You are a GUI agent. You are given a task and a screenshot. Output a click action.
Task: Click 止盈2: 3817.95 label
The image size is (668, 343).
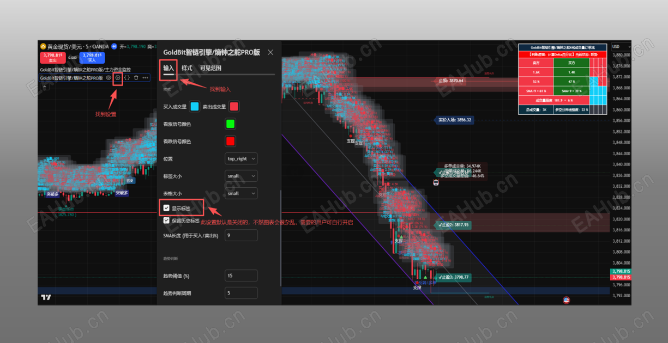[x=454, y=224]
